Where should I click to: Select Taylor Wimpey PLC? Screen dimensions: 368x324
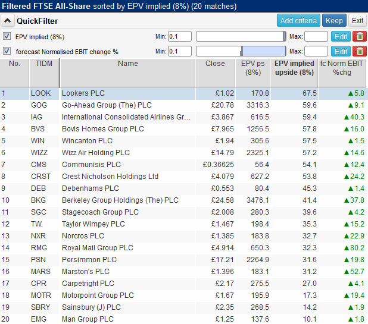click(183, 224)
